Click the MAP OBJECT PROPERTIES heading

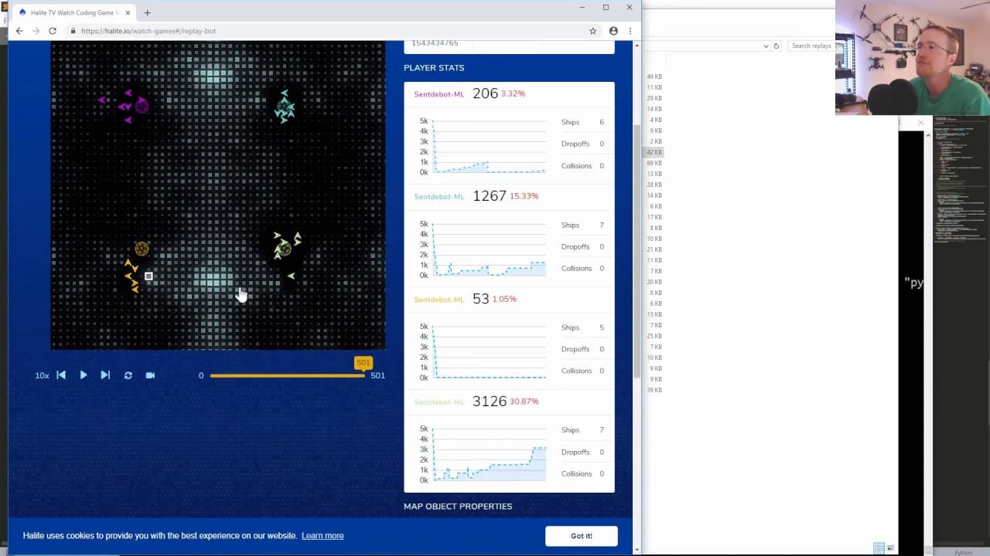(x=458, y=507)
